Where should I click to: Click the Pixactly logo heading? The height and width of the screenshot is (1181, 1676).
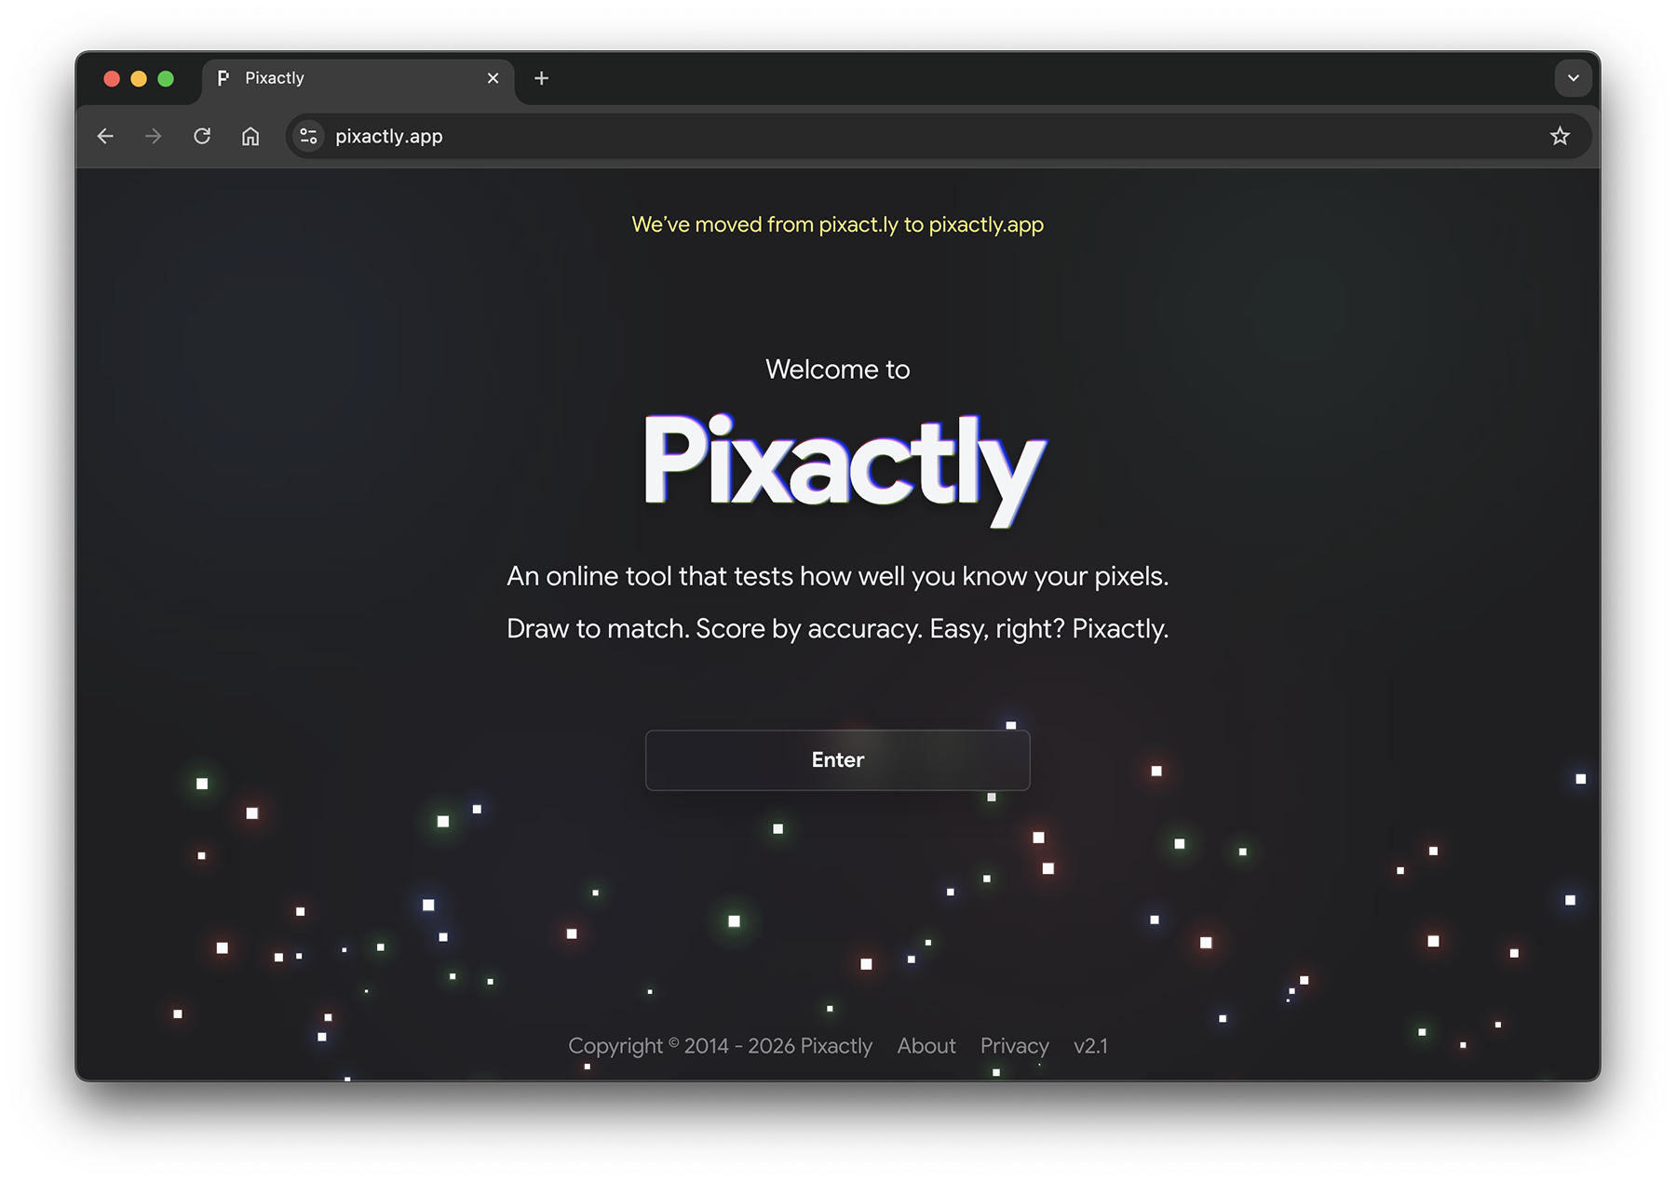840,467
